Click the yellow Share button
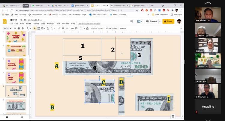 (168, 21)
